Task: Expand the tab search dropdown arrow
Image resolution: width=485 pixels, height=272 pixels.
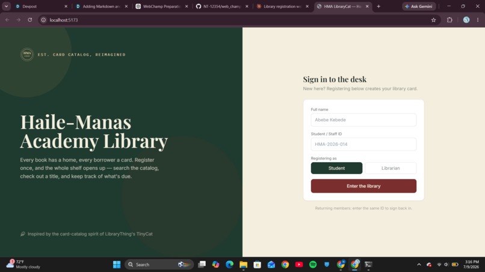Action: click(x=6, y=6)
